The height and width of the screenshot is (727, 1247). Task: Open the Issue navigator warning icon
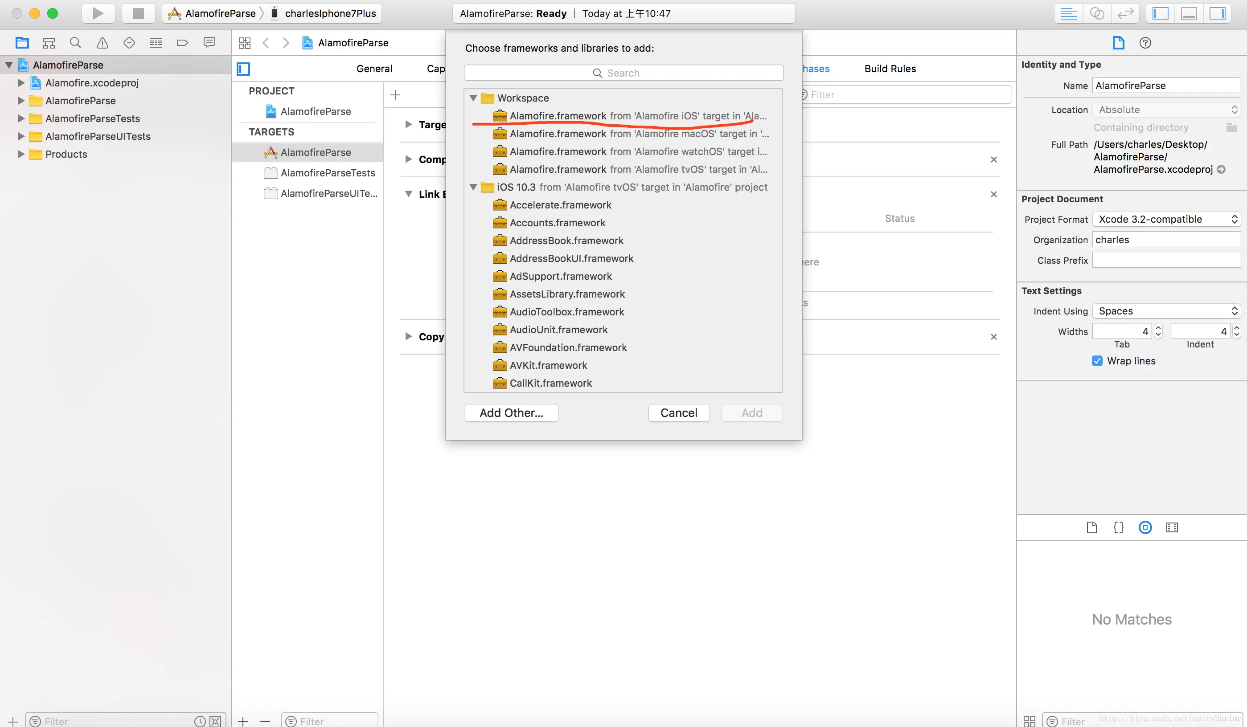[103, 42]
